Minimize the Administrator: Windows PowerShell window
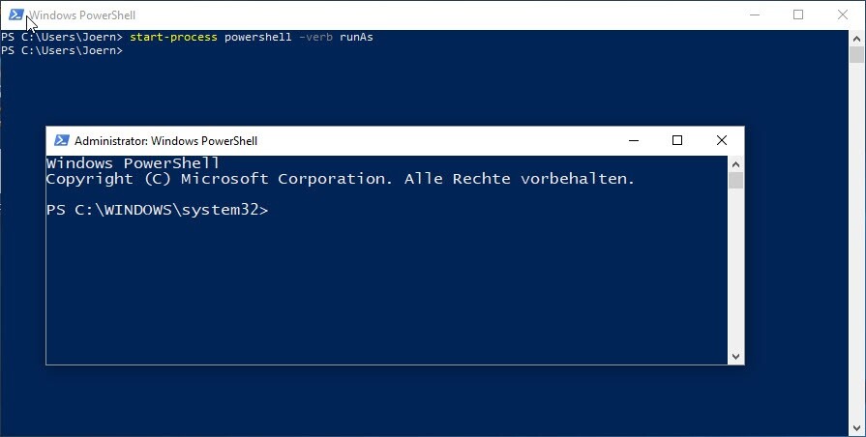The height and width of the screenshot is (437, 866). pyautogui.click(x=633, y=140)
